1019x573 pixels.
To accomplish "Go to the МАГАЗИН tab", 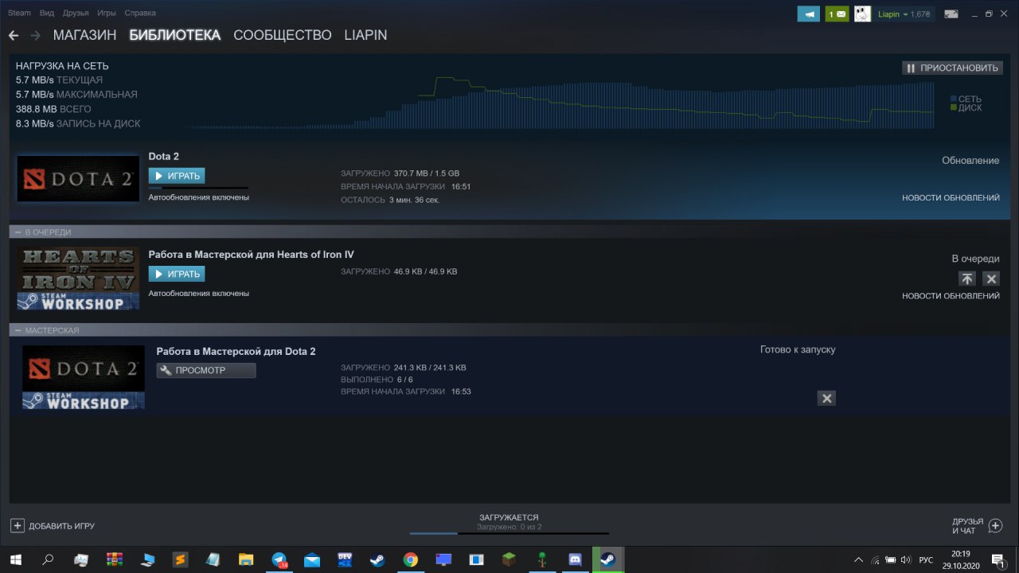I will coord(84,35).
